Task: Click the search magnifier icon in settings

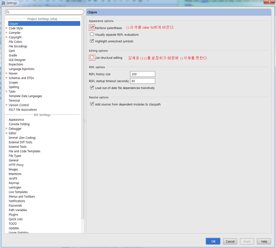Action: (x=8, y=12)
